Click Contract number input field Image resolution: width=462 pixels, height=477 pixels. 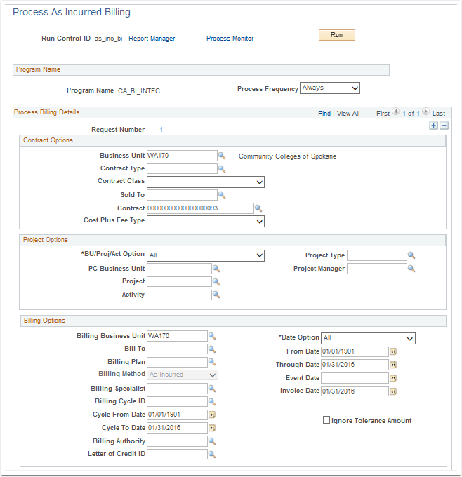pyautogui.click(x=200, y=208)
